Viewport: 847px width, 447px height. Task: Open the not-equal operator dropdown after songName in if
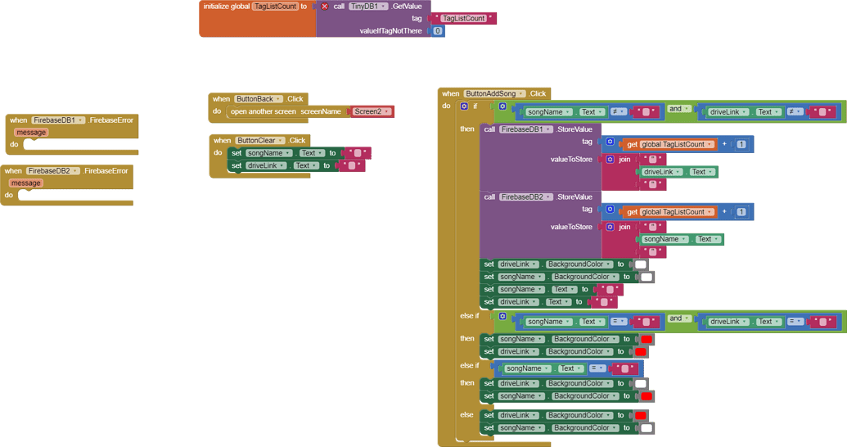618,112
